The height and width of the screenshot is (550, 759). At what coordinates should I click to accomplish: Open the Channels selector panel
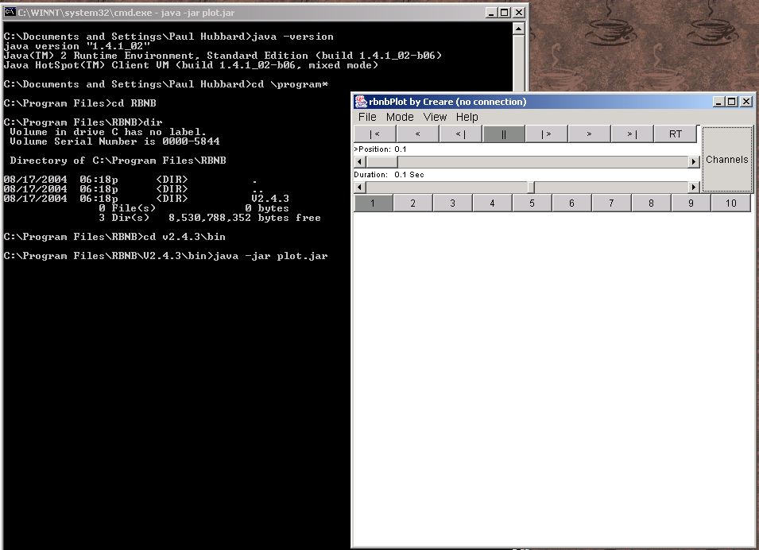(726, 159)
